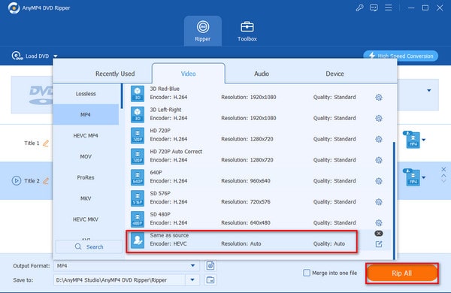Open the Save to path dropdown
The image size is (451, 293).
click(192, 279)
